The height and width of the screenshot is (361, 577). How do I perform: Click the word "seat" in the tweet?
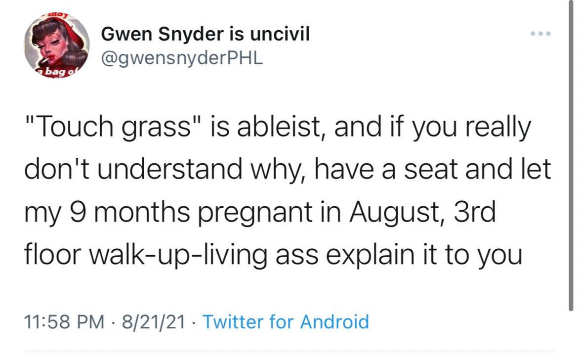431,170
